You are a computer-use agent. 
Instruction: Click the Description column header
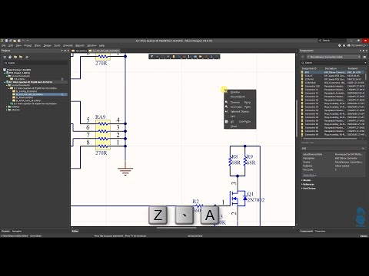point(331,68)
